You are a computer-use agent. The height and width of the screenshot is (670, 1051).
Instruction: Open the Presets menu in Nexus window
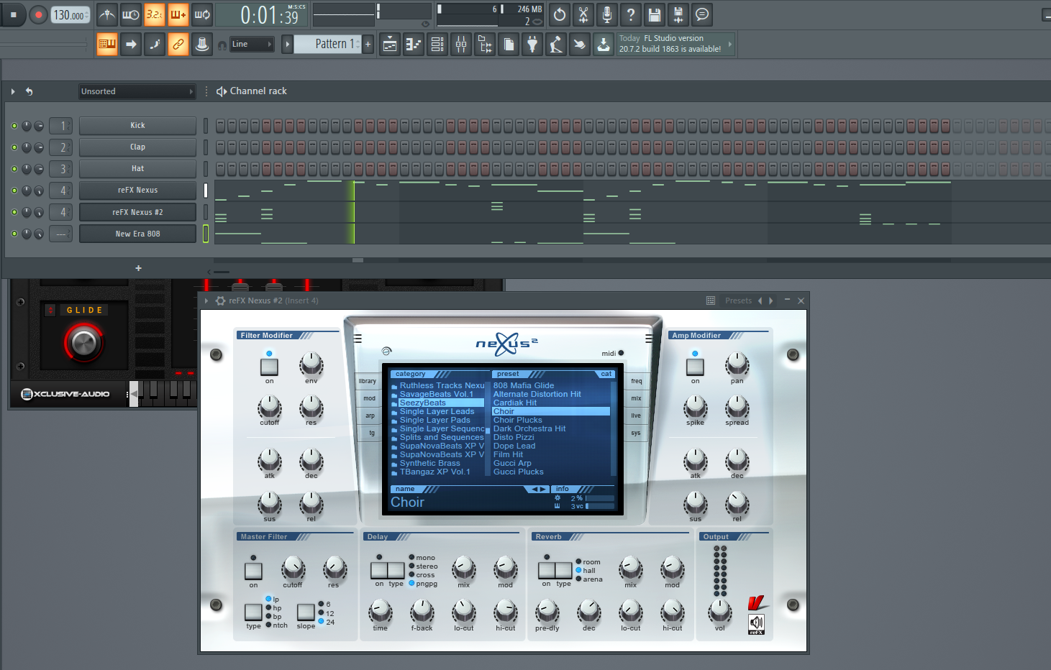[738, 300]
